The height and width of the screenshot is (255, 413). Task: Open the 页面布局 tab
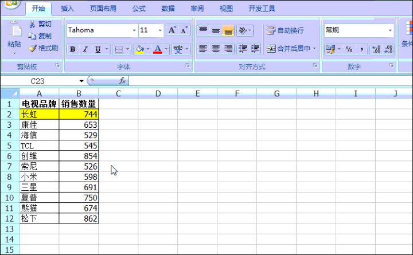103,9
